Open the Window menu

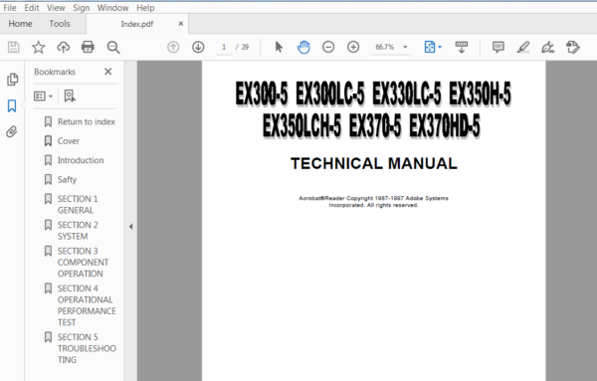112,8
